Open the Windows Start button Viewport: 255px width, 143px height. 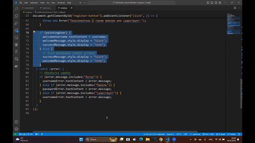tap(81, 139)
